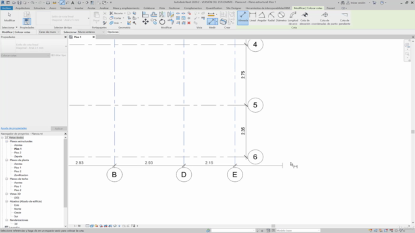Click the red delete X icon
Screen dimensions: 415x233
189,23
